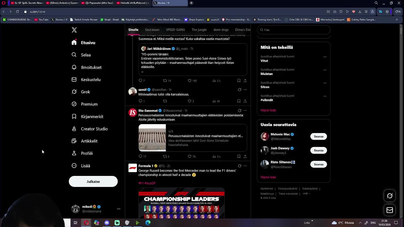This screenshot has width=404, height=227.
Task: Open the floating messages button
Action: pos(390,210)
